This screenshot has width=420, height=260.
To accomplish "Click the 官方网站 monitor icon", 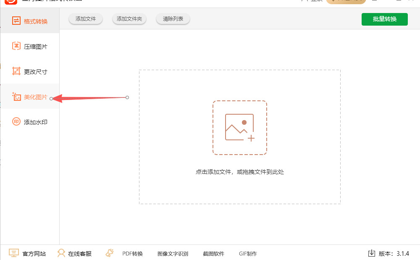I will pos(14,253).
